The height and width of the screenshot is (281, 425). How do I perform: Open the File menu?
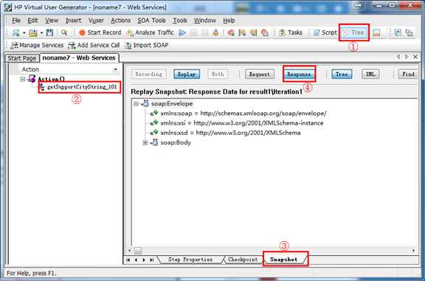(16, 21)
